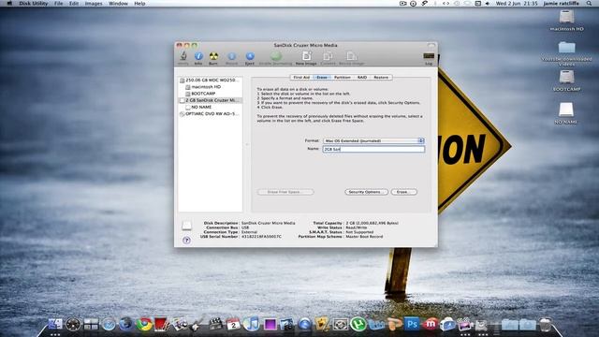Open the Apple menu

point(9,4)
